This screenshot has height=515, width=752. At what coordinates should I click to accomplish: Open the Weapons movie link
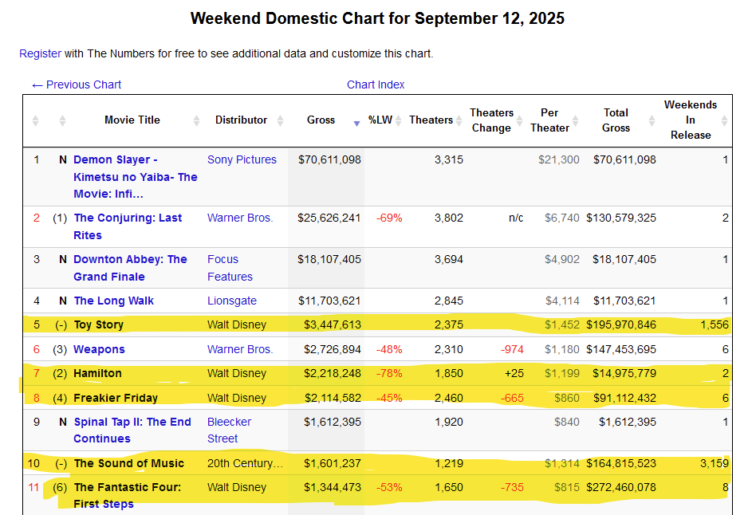(x=99, y=349)
